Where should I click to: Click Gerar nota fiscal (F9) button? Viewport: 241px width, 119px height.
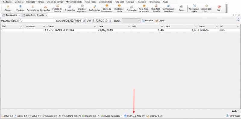point(135,116)
